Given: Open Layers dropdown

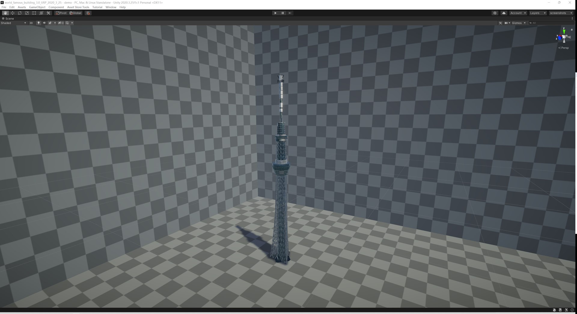Looking at the screenshot, I should tap(538, 13).
